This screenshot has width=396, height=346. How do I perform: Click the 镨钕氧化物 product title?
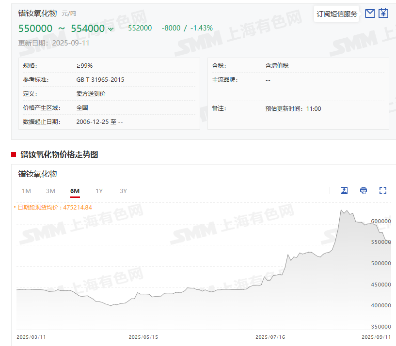[x=37, y=13]
